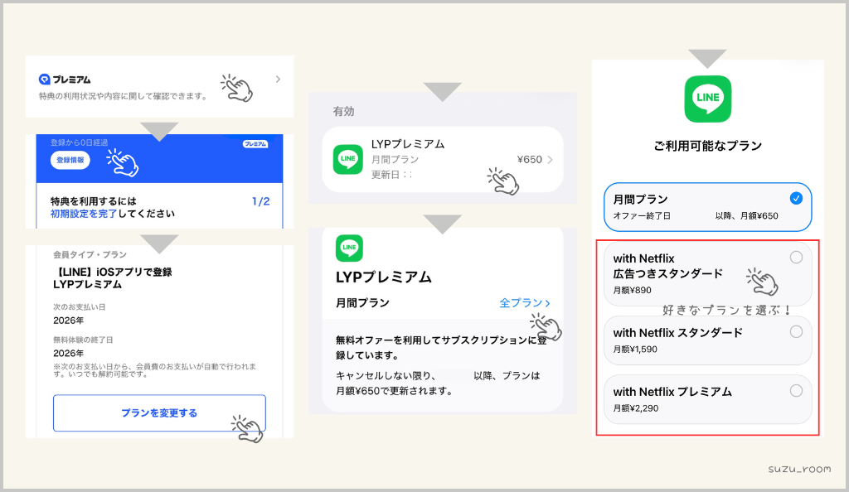Open the 全プラン link
The image size is (849, 492).
[x=524, y=303]
